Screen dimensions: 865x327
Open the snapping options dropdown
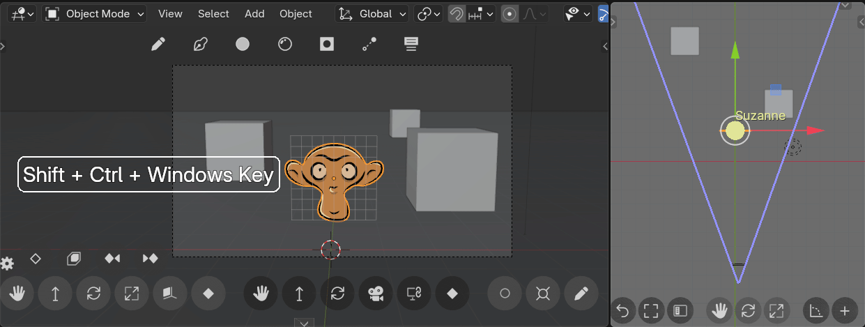coord(481,13)
